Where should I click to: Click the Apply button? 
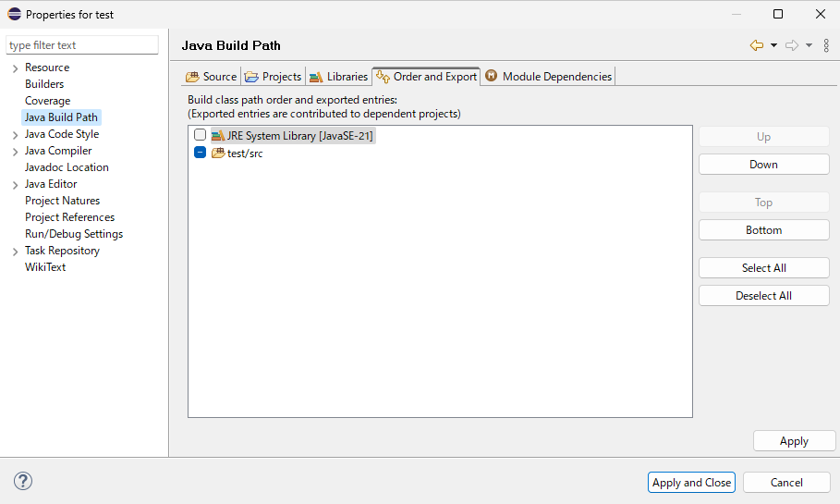[794, 441]
